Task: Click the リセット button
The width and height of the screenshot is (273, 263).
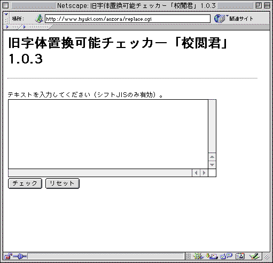Action: click(63, 184)
